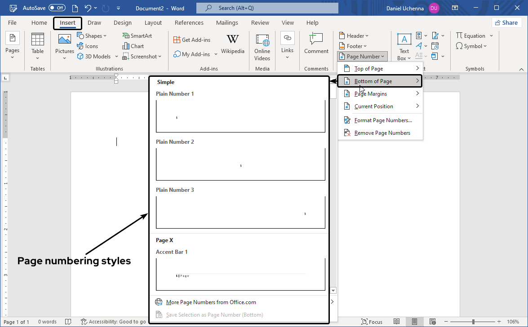Insert a Comment from the ribbon
The height and width of the screenshot is (327, 528).
click(316, 44)
